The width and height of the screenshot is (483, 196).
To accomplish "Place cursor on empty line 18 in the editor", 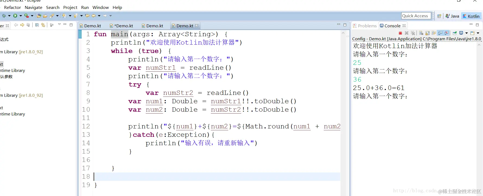I will [217, 177].
